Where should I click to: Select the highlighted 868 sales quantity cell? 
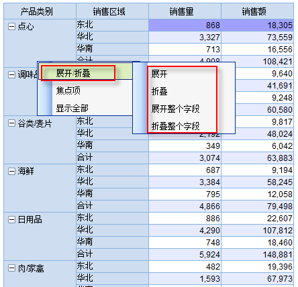(185, 25)
